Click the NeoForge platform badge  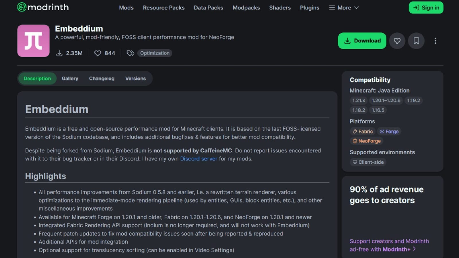[366, 141]
